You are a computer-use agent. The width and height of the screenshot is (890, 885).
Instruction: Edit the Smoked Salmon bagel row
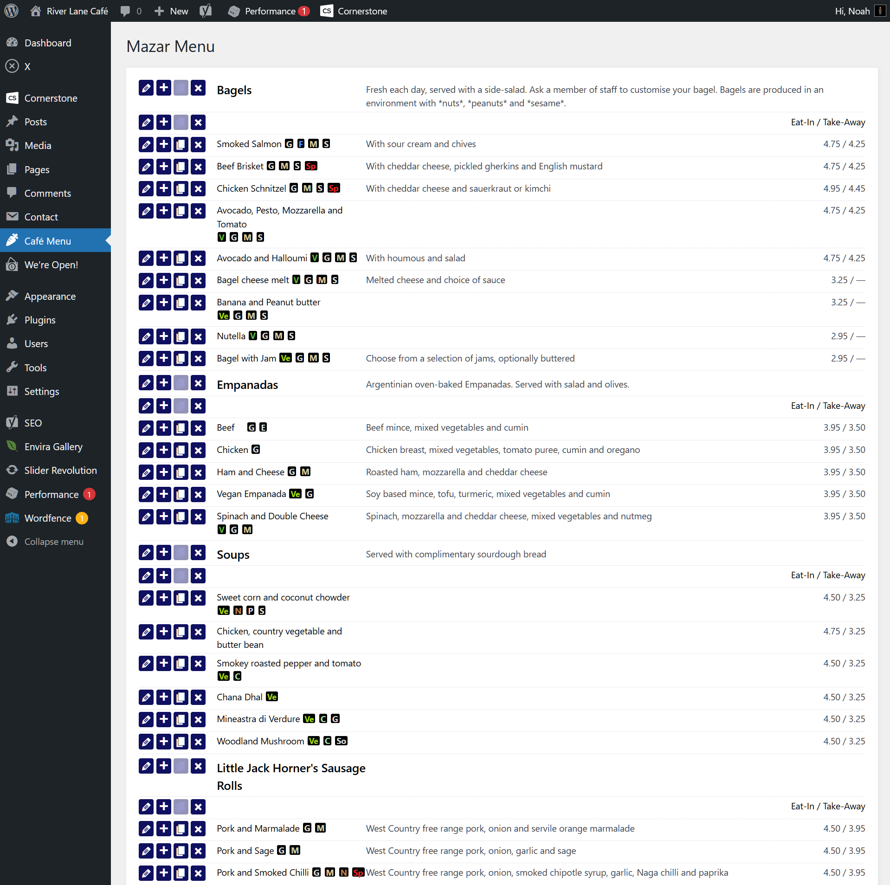tap(146, 144)
